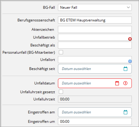Image resolution: width=139 pixels, height=127 pixels.
Task: Click the Eingetroffen am date field
Action: click(x=95, y=112)
